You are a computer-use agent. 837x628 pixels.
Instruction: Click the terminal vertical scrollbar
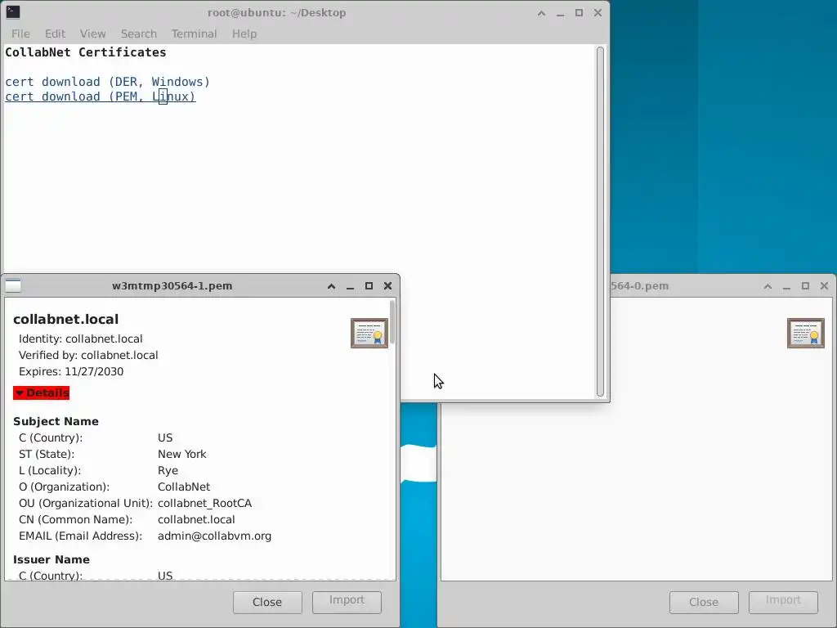pos(600,222)
